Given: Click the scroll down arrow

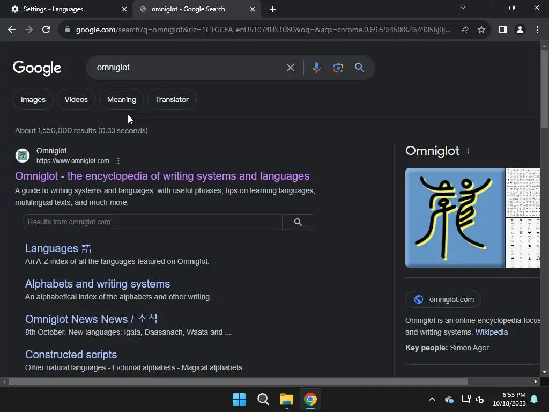Looking at the screenshot, I should pyautogui.click(x=544, y=372).
